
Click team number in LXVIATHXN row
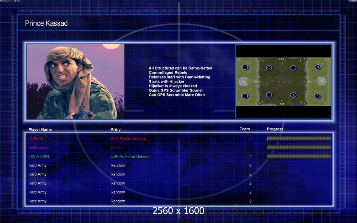click(x=250, y=156)
